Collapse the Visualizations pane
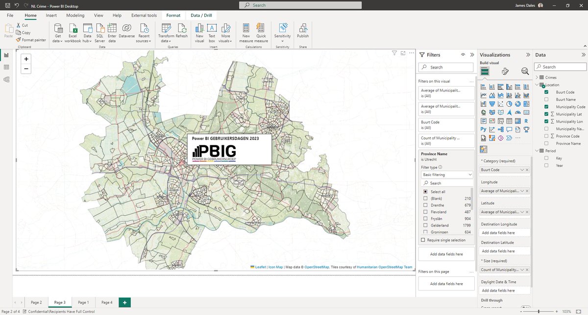The width and height of the screenshot is (588, 315). 528,55
